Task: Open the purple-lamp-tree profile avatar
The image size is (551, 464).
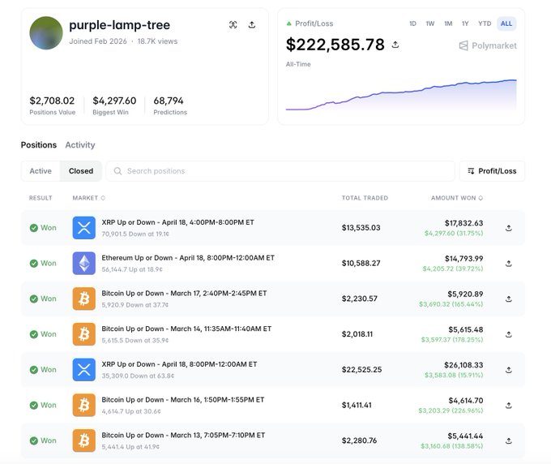Action: 46,33
